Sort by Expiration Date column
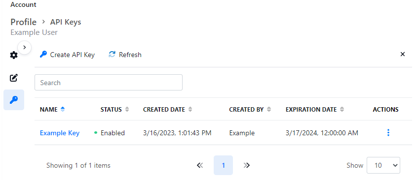Screen dimensions: 417x180 [315, 110]
